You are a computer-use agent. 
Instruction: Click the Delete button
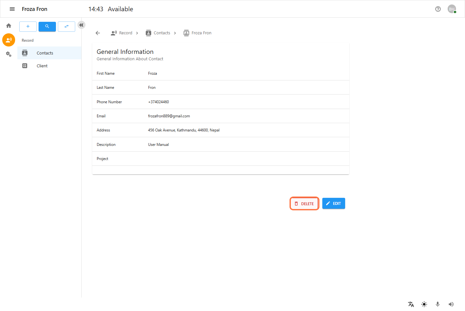pos(304,204)
